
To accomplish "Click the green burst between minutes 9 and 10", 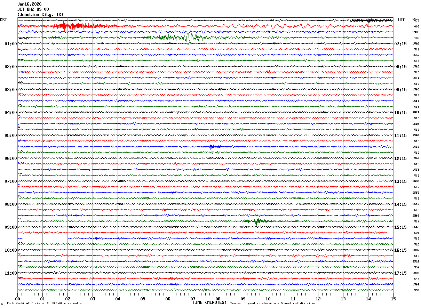I will tap(256, 221).
